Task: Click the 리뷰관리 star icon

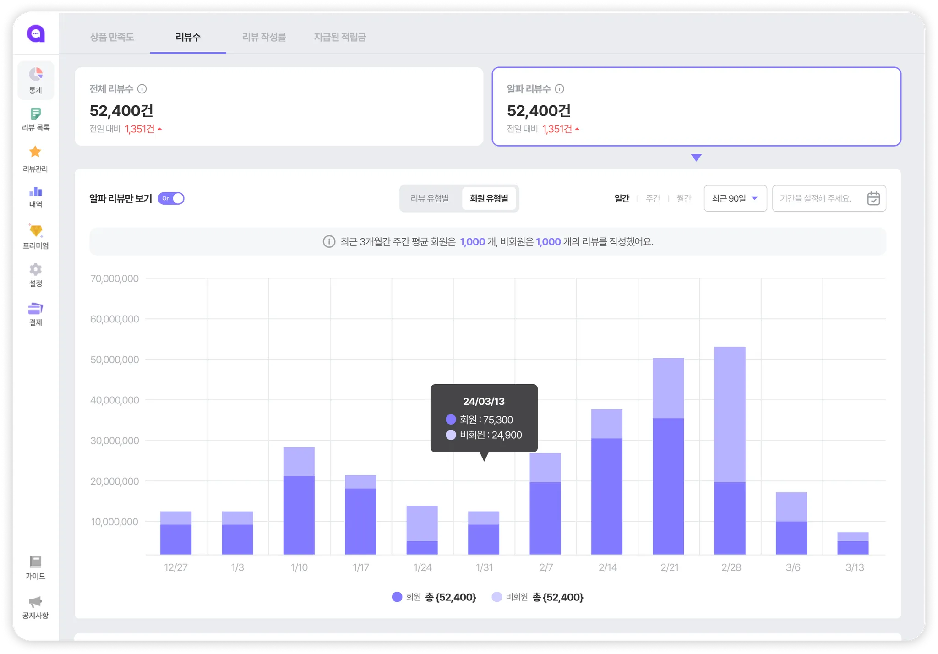Action: click(35, 152)
